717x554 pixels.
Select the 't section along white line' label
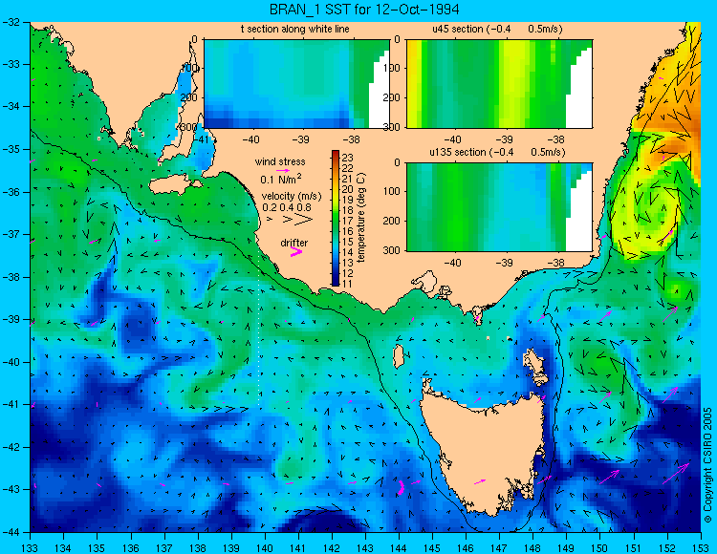(295, 30)
